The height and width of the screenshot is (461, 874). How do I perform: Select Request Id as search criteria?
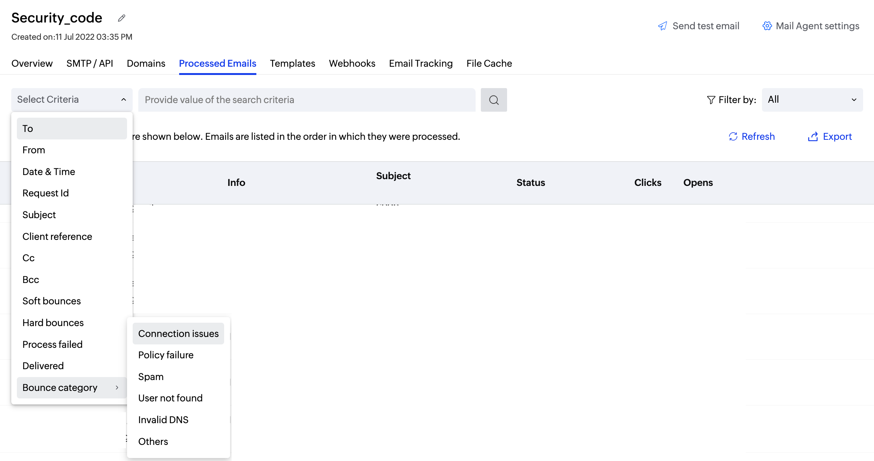46,193
